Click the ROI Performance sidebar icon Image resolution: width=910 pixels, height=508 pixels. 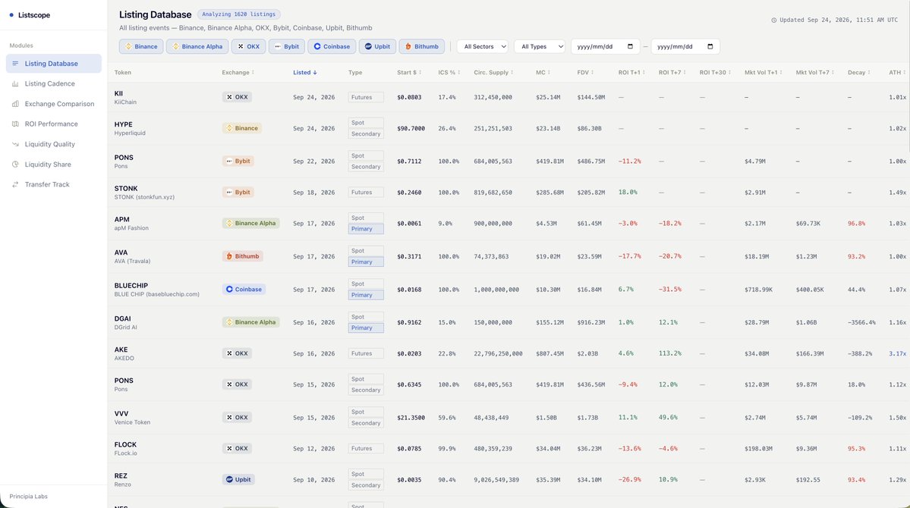point(15,124)
